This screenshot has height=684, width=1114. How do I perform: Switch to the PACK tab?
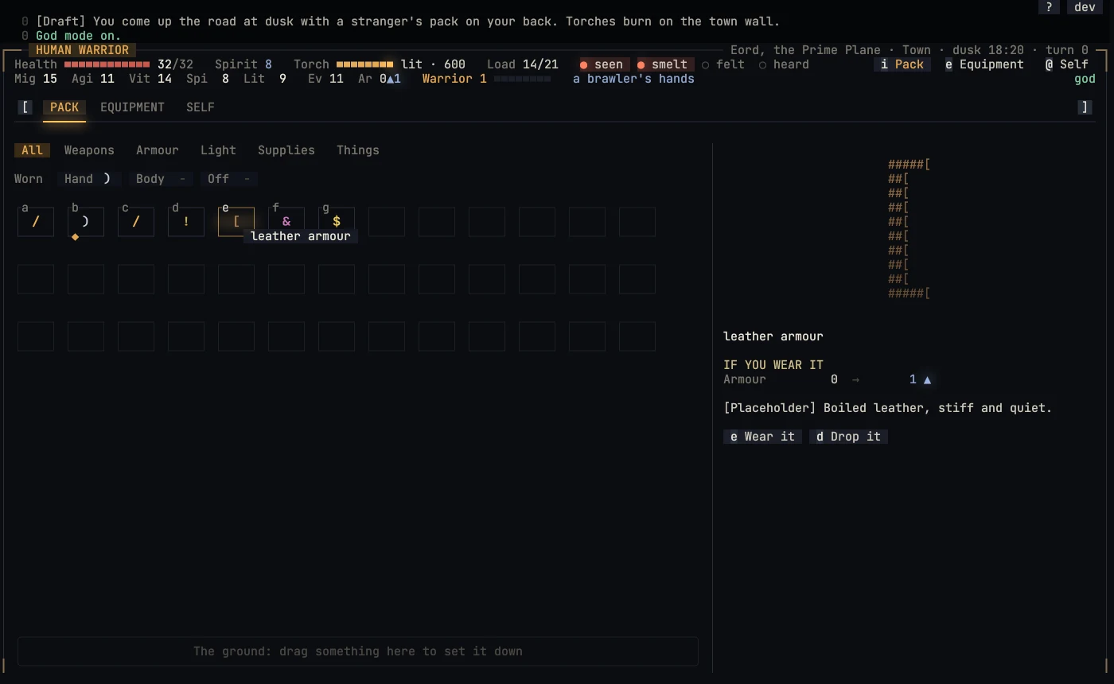point(64,107)
